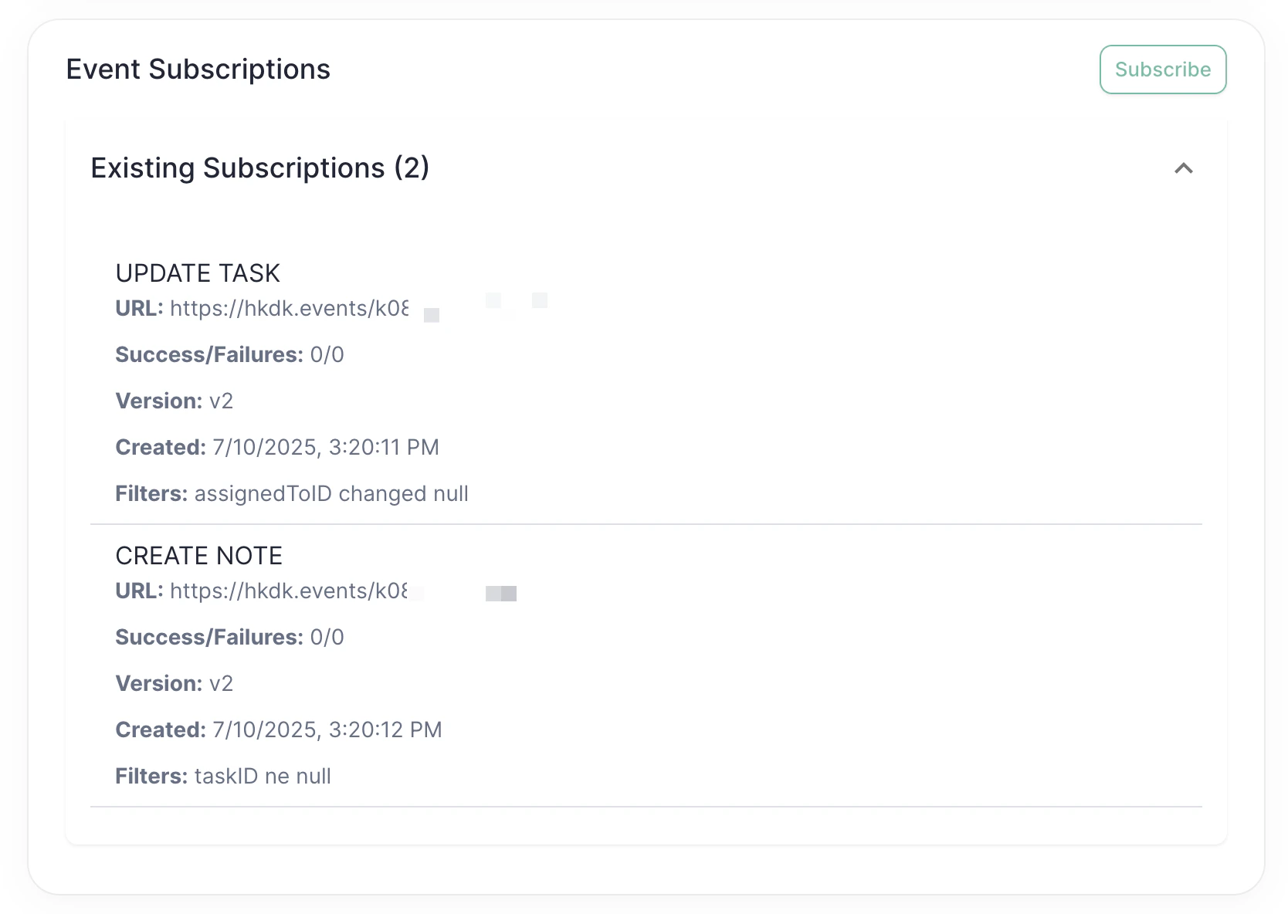Click UPDATE TASK created timestamp
This screenshot has width=1288, height=914.
click(326, 447)
